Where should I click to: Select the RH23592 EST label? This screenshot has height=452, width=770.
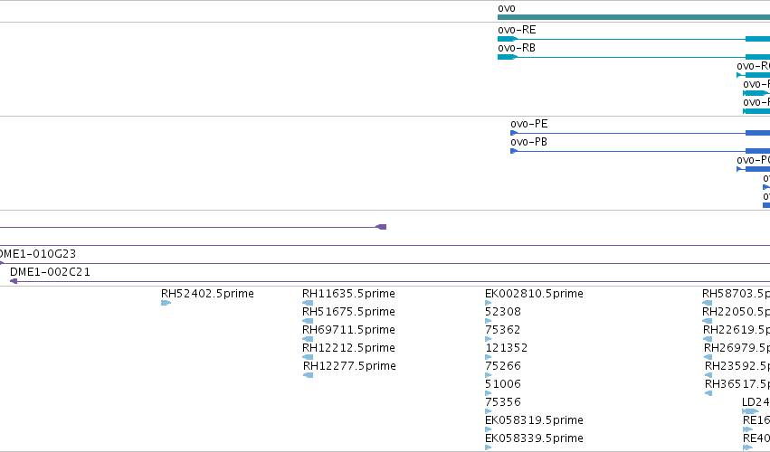pos(737,366)
